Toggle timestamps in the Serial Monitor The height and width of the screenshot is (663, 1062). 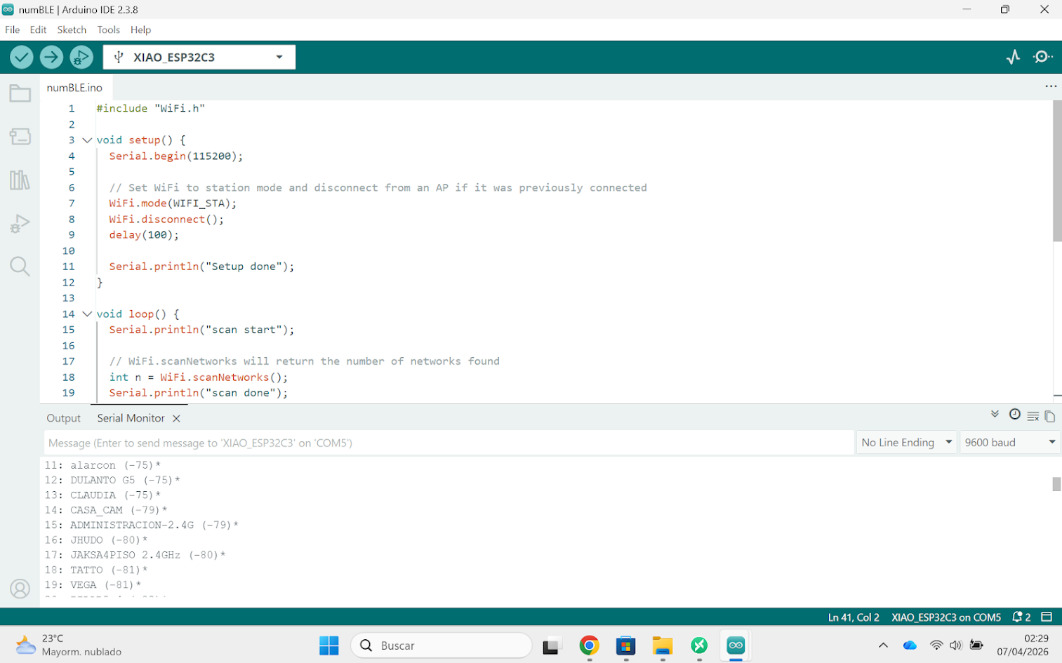[1014, 415]
